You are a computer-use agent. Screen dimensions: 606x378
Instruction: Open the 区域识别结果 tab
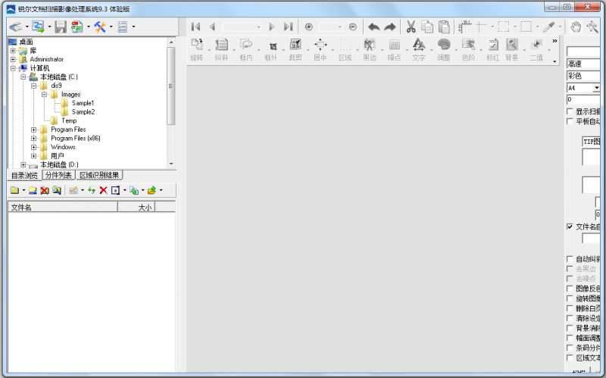coord(100,175)
